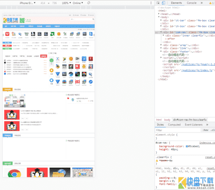Click the second red penguin article thumbnail
Viewport: 215px width, 190px height.
click(x=12, y=126)
